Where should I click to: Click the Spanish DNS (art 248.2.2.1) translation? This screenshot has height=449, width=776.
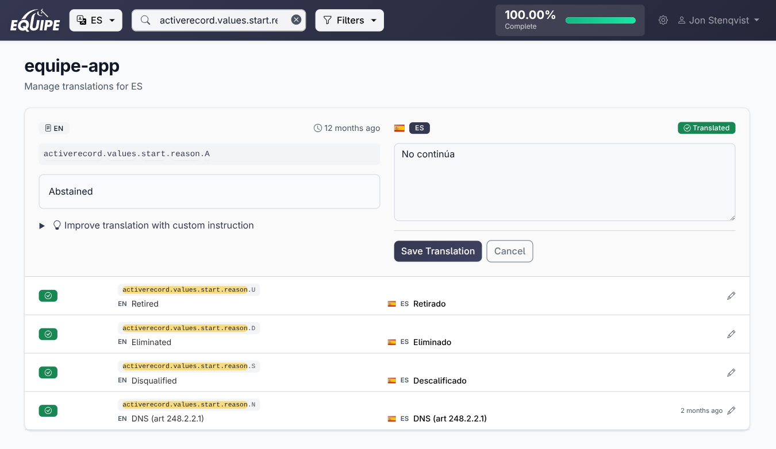[450, 419]
